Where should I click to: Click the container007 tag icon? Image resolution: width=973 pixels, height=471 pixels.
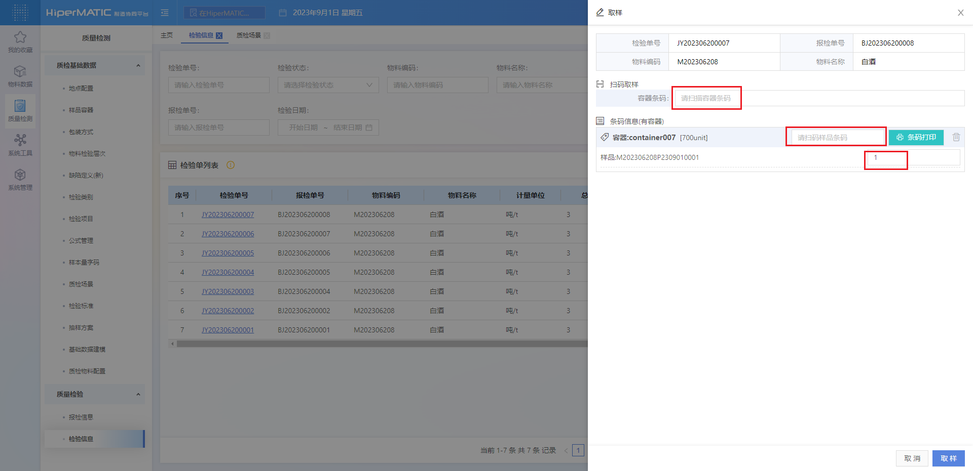(605, 137)
